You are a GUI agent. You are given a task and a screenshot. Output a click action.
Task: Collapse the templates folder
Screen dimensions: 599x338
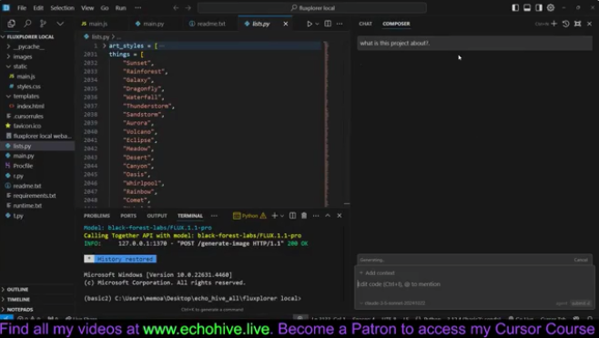[26, 97]
